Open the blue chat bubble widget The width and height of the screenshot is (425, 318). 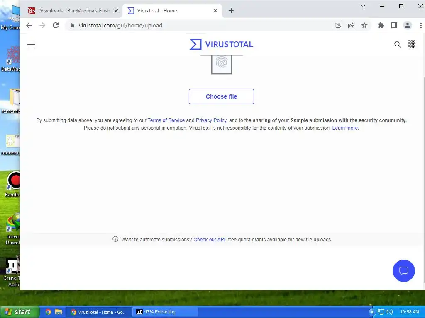[x=403, y=271]
